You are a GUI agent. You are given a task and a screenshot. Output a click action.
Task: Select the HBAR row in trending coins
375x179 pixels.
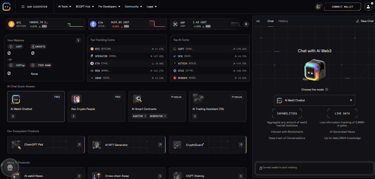point(127,78)
